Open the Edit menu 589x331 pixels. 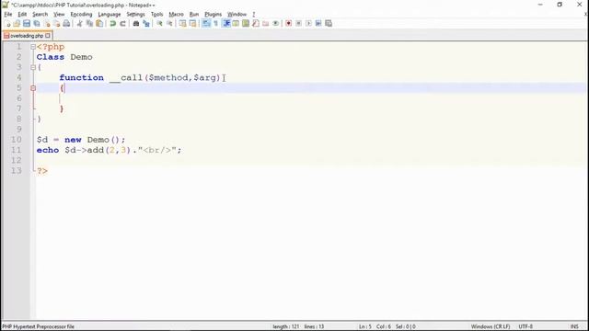(x=22, y=15)
